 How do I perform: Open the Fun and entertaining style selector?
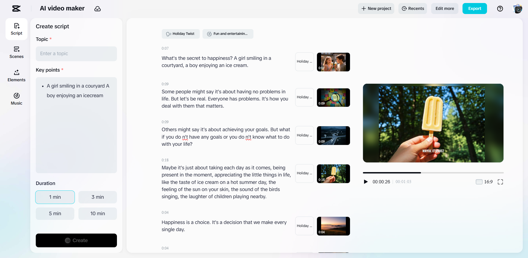click(228, 34)
